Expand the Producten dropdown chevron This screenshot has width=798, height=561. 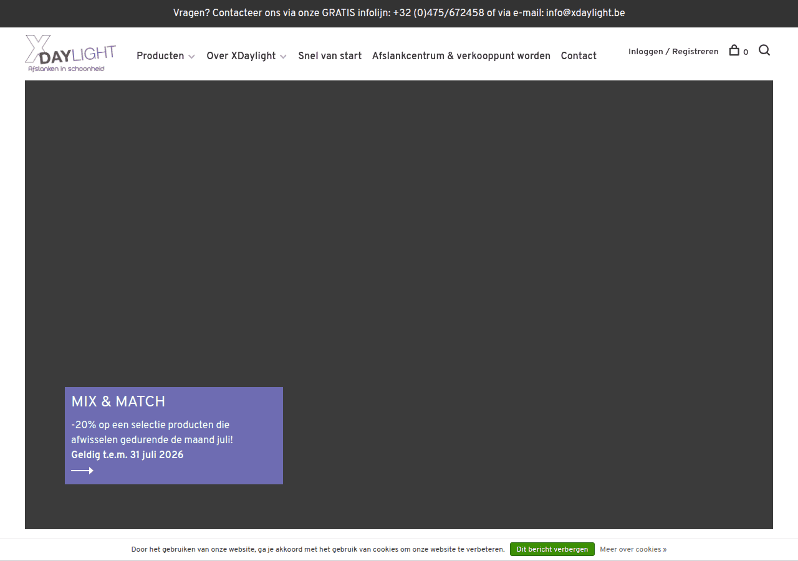(x=191, y=57)
